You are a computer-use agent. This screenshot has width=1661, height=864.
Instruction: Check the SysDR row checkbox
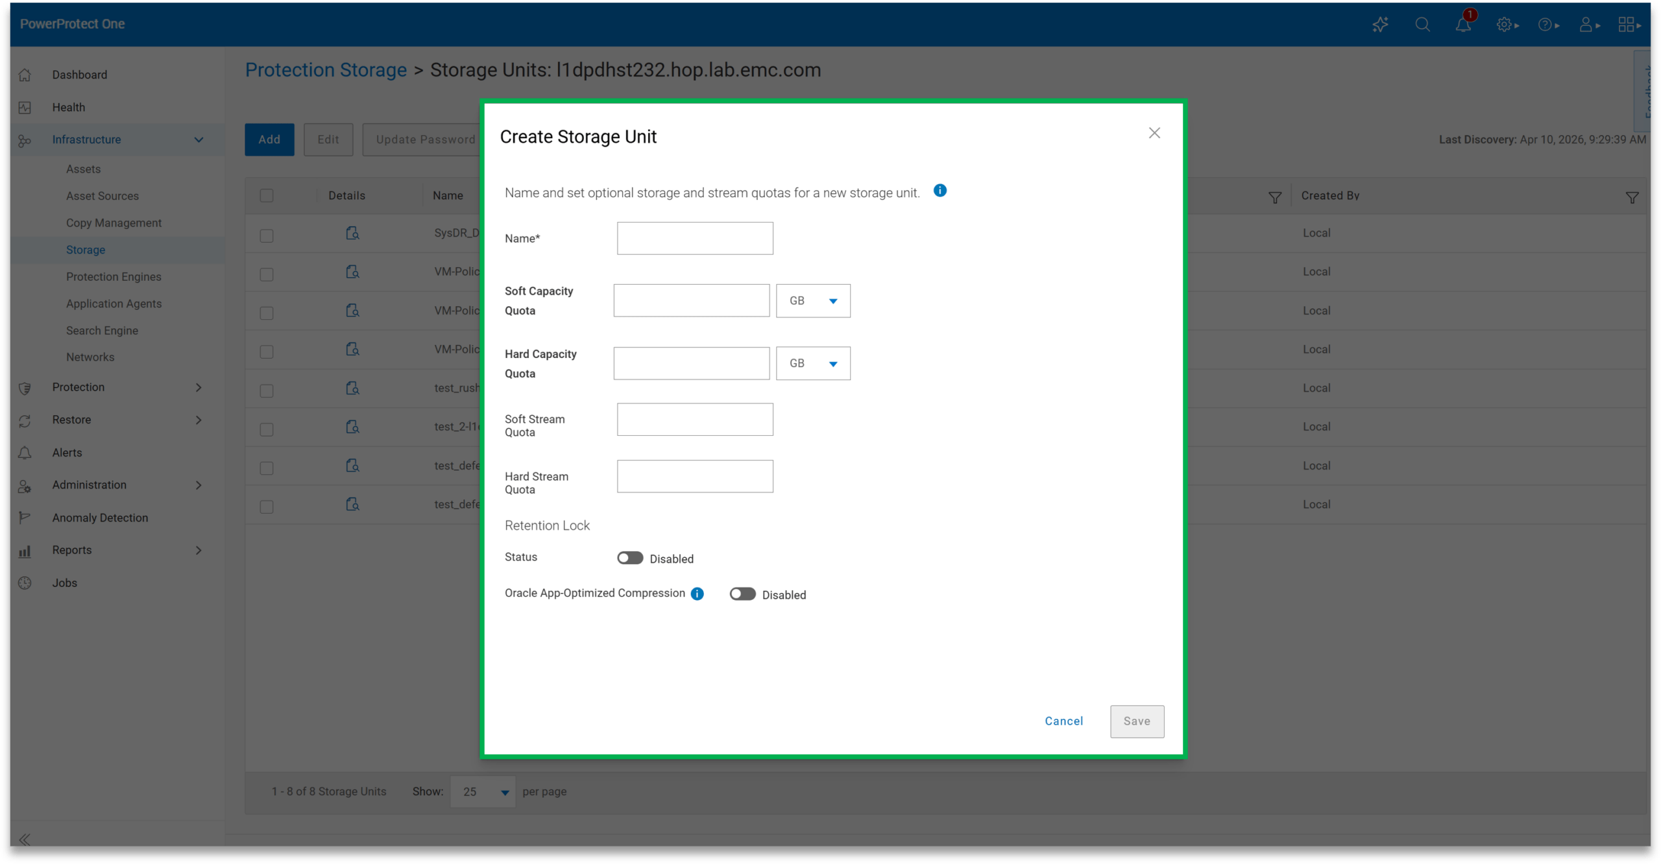coord(266,235)
